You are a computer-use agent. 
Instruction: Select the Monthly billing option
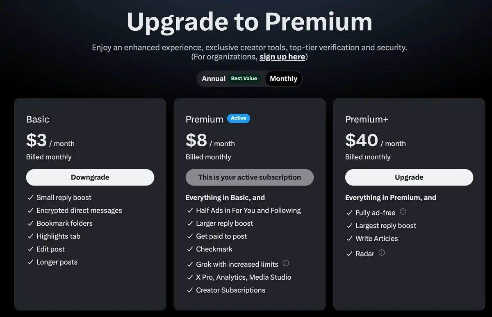[x=283, y=79]
